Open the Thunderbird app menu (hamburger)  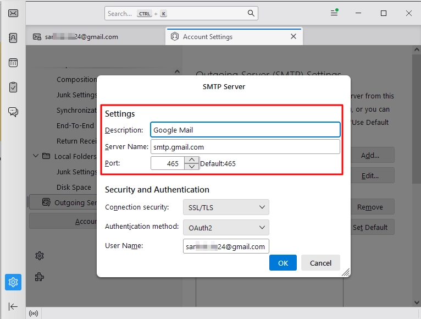click(x=334, y=13)
